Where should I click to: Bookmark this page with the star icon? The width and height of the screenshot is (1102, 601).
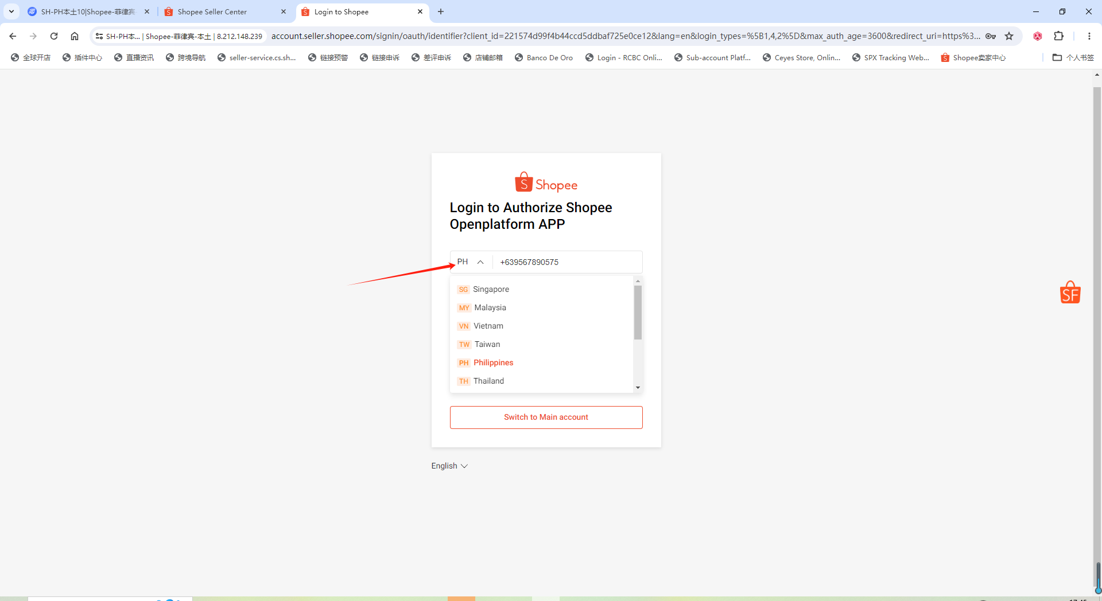coord(1009,36)
